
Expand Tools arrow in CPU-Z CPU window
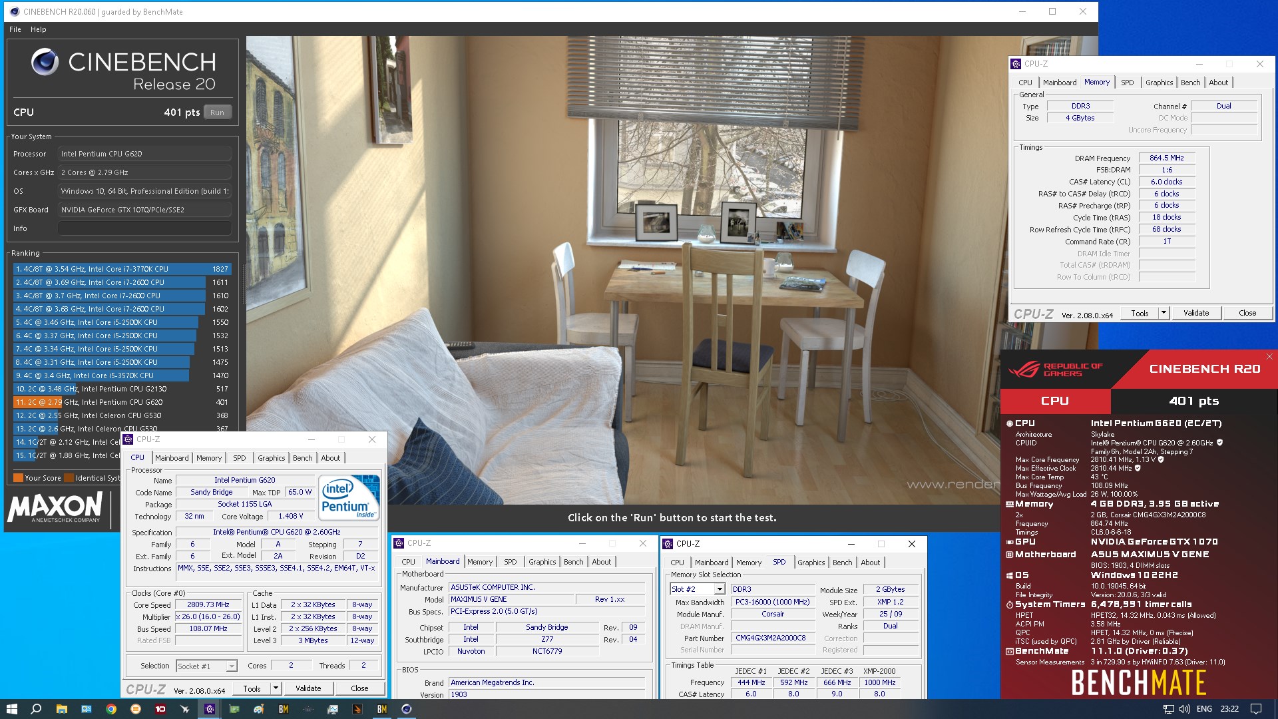[x=276, y=689]
